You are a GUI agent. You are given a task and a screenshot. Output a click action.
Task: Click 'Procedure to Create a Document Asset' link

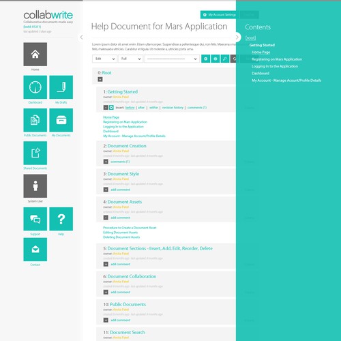pos(130,228)
